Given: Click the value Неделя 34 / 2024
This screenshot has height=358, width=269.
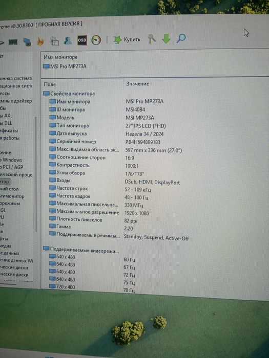Looking at the screenshot, I should [144, 134].
